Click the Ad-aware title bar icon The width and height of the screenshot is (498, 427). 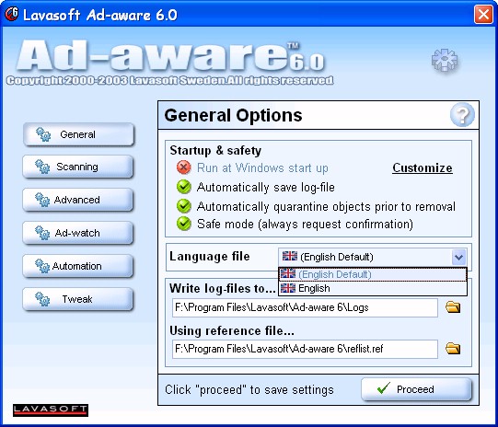tap(11, 14)
